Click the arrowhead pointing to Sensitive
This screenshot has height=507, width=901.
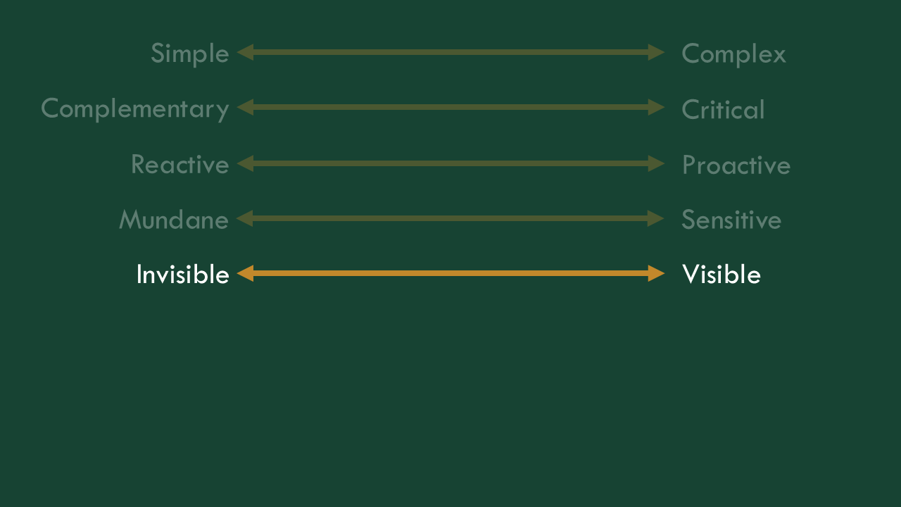(656, 218)
